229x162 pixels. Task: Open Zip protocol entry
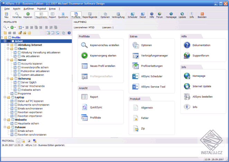pyautogui.click(x=139, y=128)
